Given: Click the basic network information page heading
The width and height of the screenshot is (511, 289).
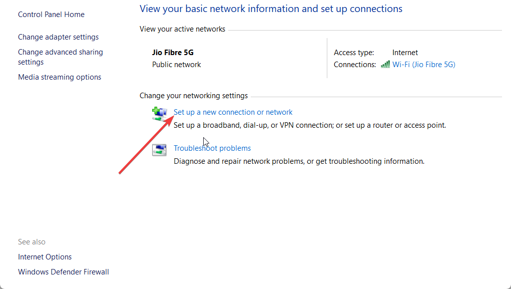Looking at the screenshot, I should click(x=271, y=9).
